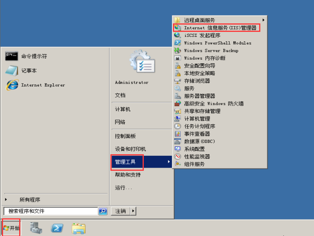
Task: Launch 命令提示符 from the pinned list
Action: click(12, 56)
